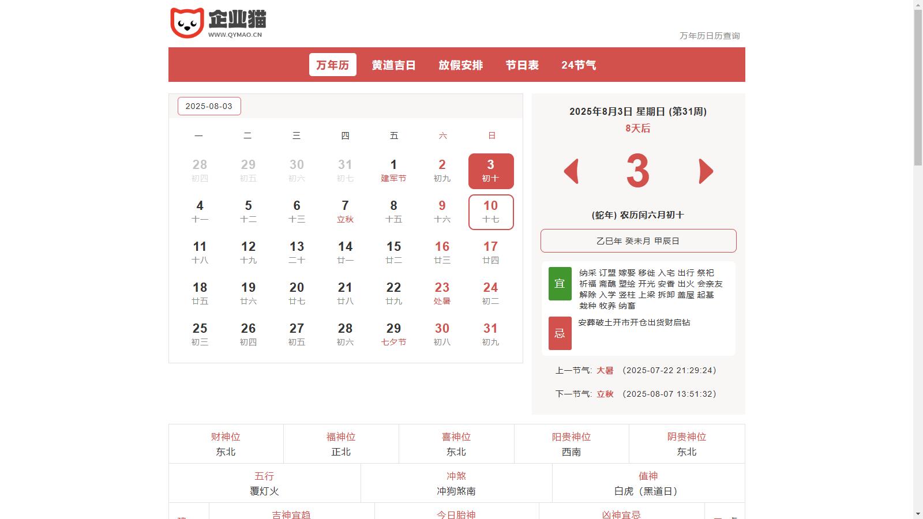The width and height of the screenshot is (923, 519).
Task: Open the 24节气 page
Action: point(579,65)
